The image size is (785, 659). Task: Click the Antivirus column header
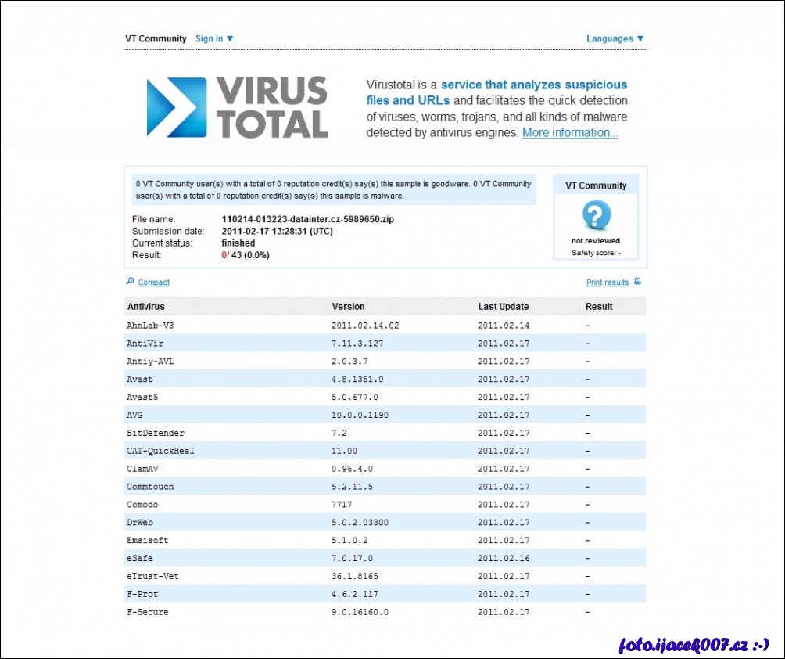click(146, 307)
